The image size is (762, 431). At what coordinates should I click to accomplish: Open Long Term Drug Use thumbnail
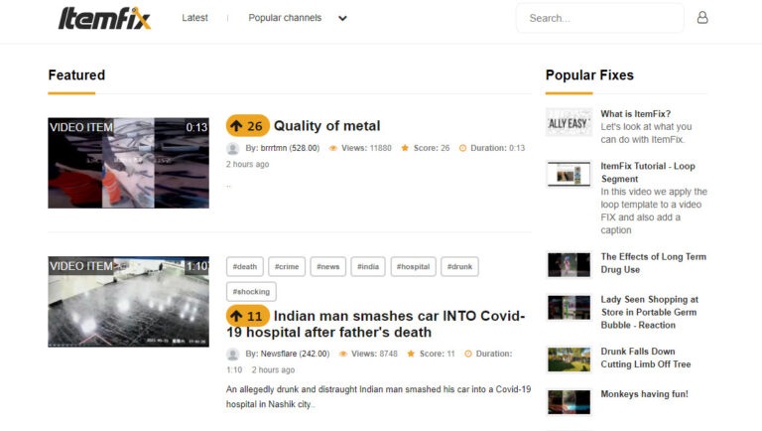click(570, 264)
